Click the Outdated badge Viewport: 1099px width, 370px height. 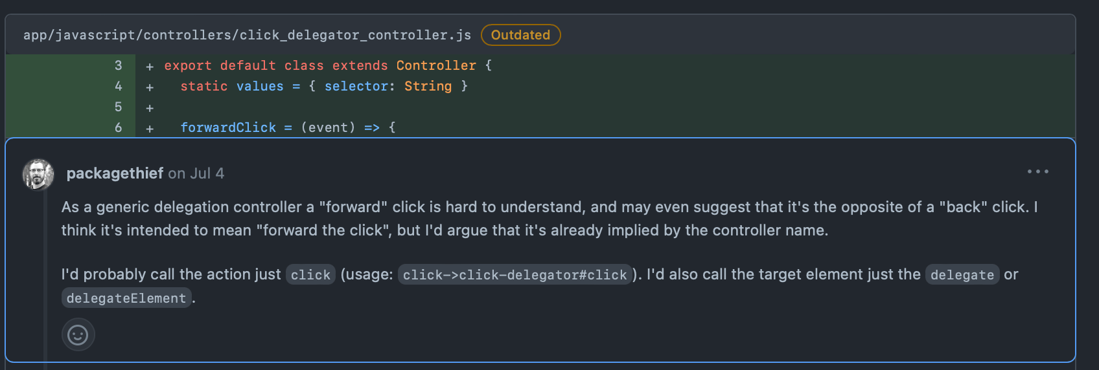(520, 35)
